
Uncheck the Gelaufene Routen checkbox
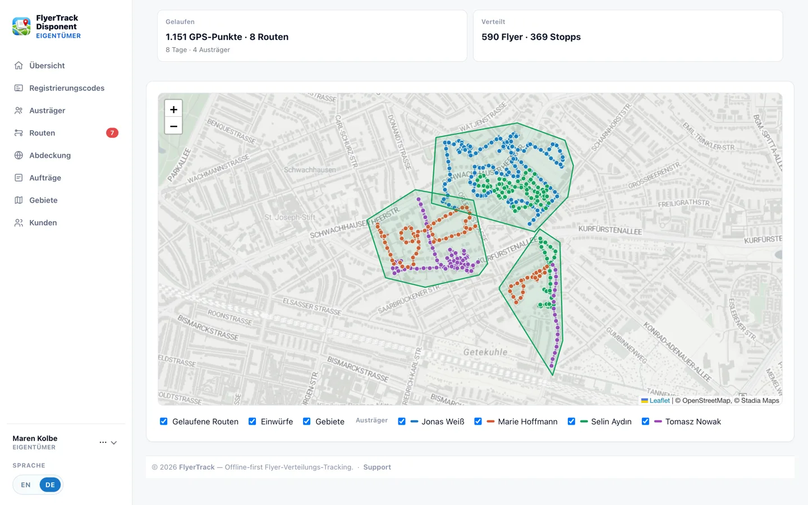tap(164, 421)
